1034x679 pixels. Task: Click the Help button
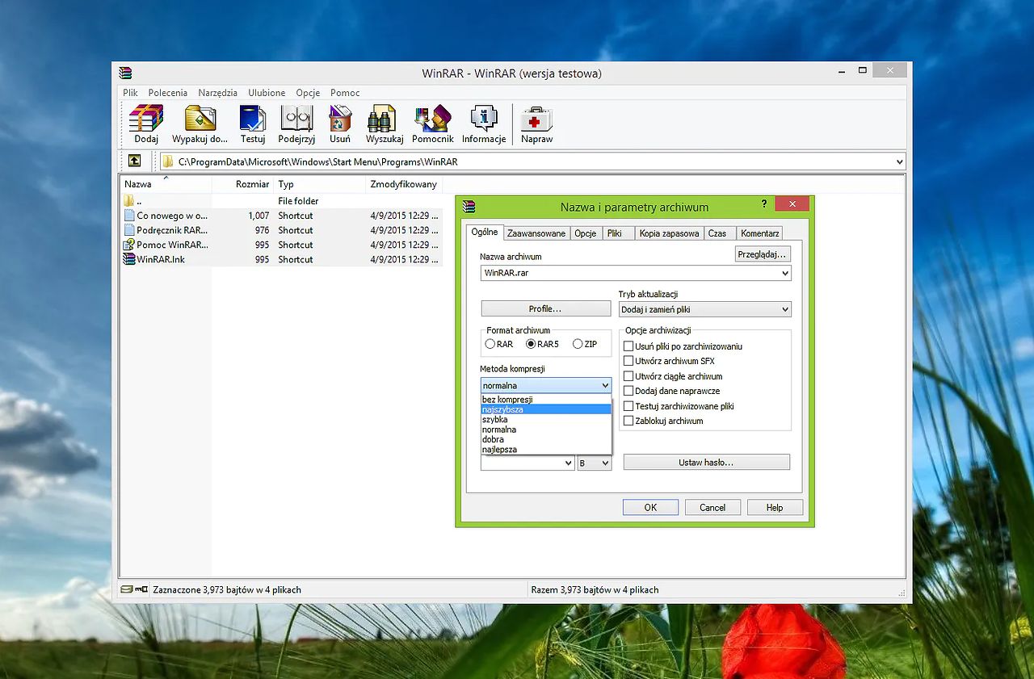[x=775, y=508]
